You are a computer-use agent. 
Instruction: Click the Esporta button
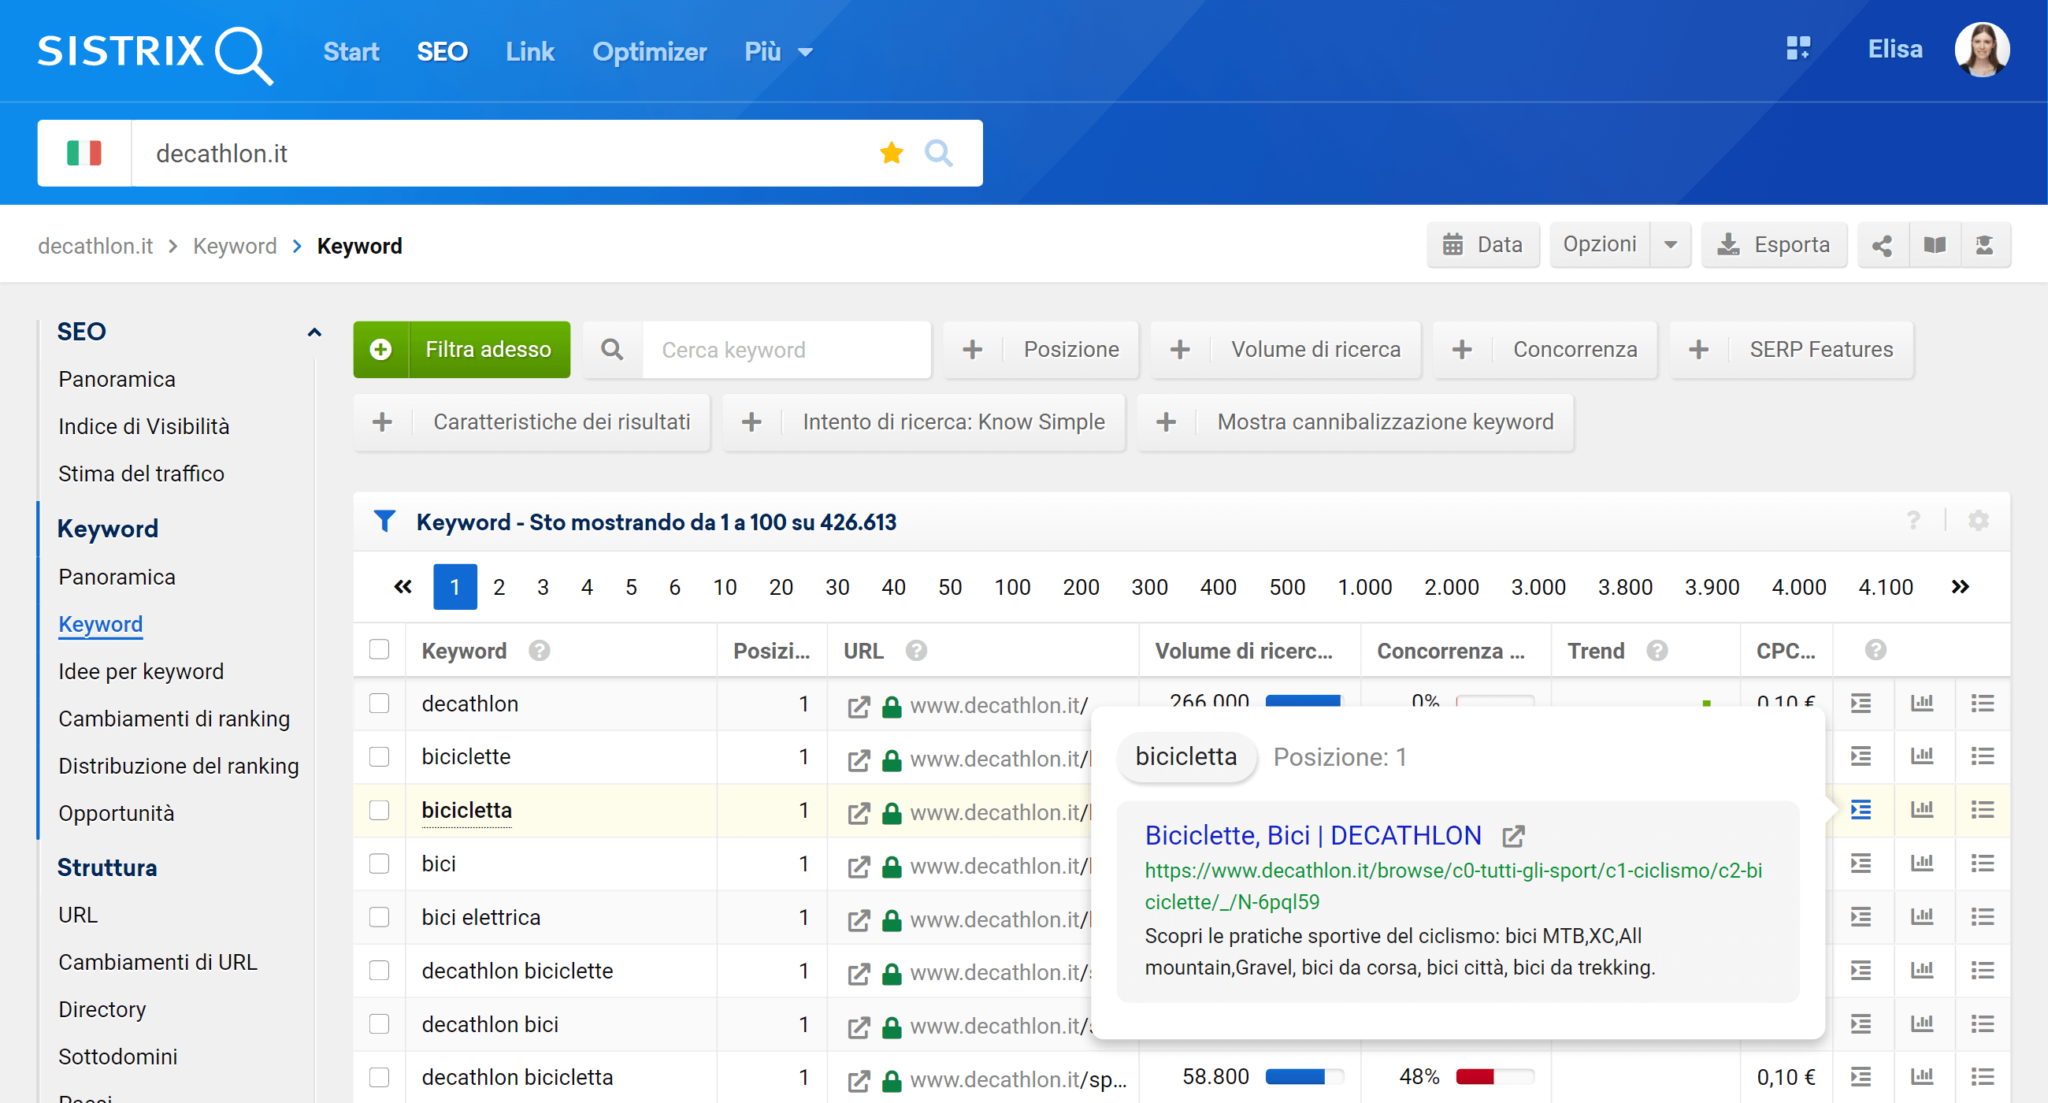1774,245
